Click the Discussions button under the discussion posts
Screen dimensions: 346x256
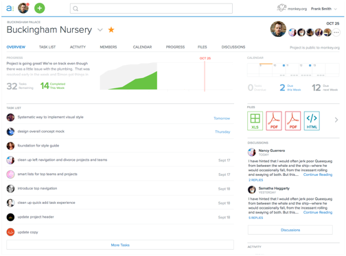point(290,230)
